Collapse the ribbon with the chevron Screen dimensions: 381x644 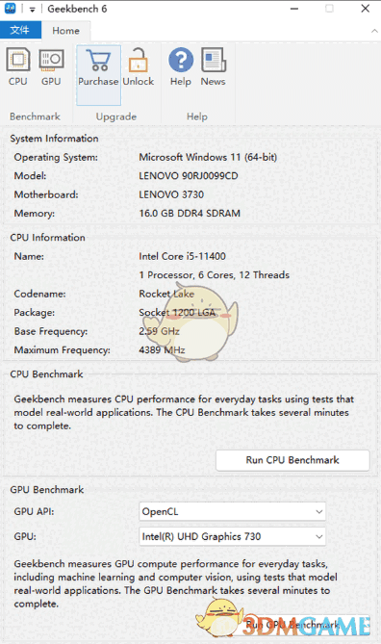(x=374, y=31)
